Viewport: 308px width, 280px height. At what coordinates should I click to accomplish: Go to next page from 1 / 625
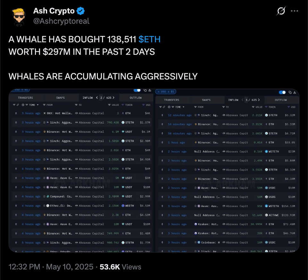[x=259, y=100]
